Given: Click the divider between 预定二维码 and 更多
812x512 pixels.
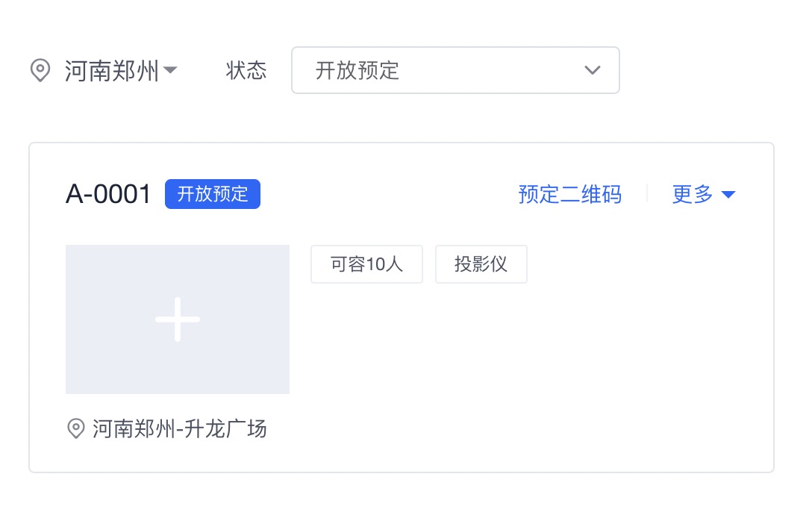Looking at the screenshot, I should 647,194.
